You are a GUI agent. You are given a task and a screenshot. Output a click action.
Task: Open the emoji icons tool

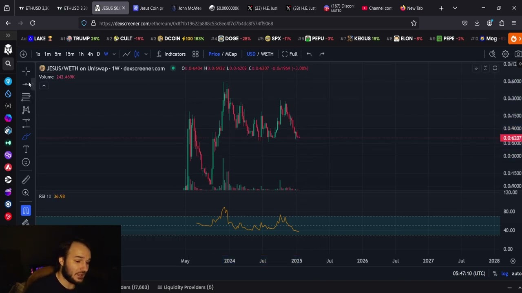[26, 162]
